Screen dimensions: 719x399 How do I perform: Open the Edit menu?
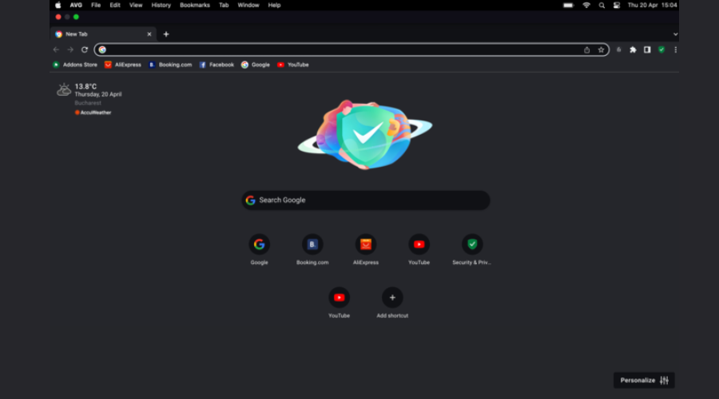(x=114, y=5)
